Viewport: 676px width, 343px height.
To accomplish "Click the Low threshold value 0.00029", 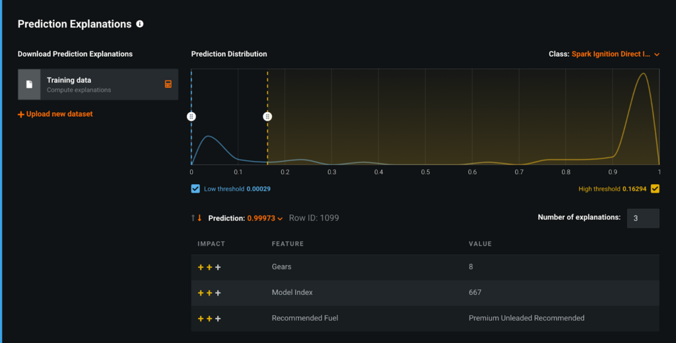I will [x=258, y=189].
